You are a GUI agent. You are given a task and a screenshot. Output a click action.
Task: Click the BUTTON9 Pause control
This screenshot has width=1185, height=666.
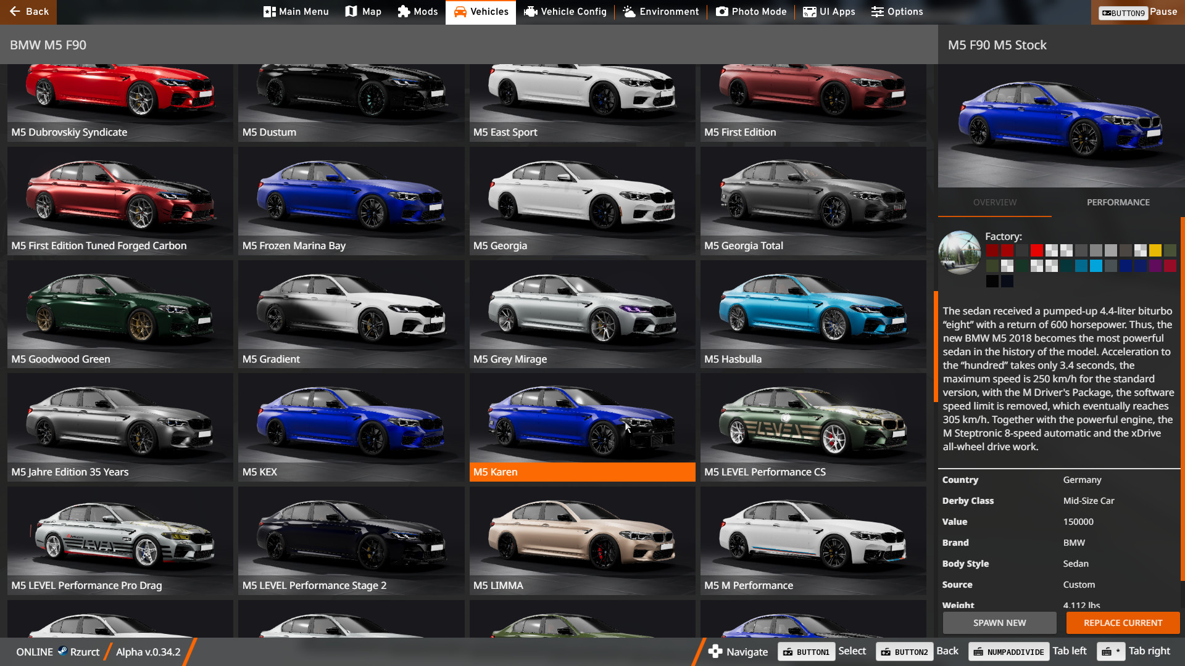point(1138,12)
